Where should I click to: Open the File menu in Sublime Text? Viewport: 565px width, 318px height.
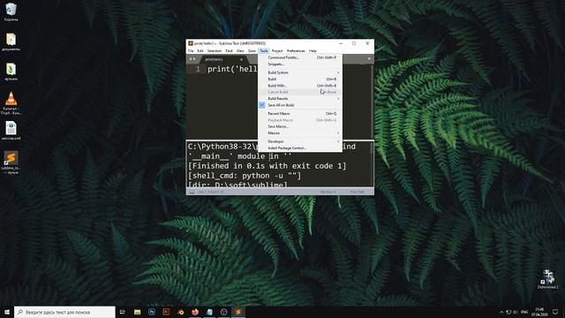(x=191, y=51)
